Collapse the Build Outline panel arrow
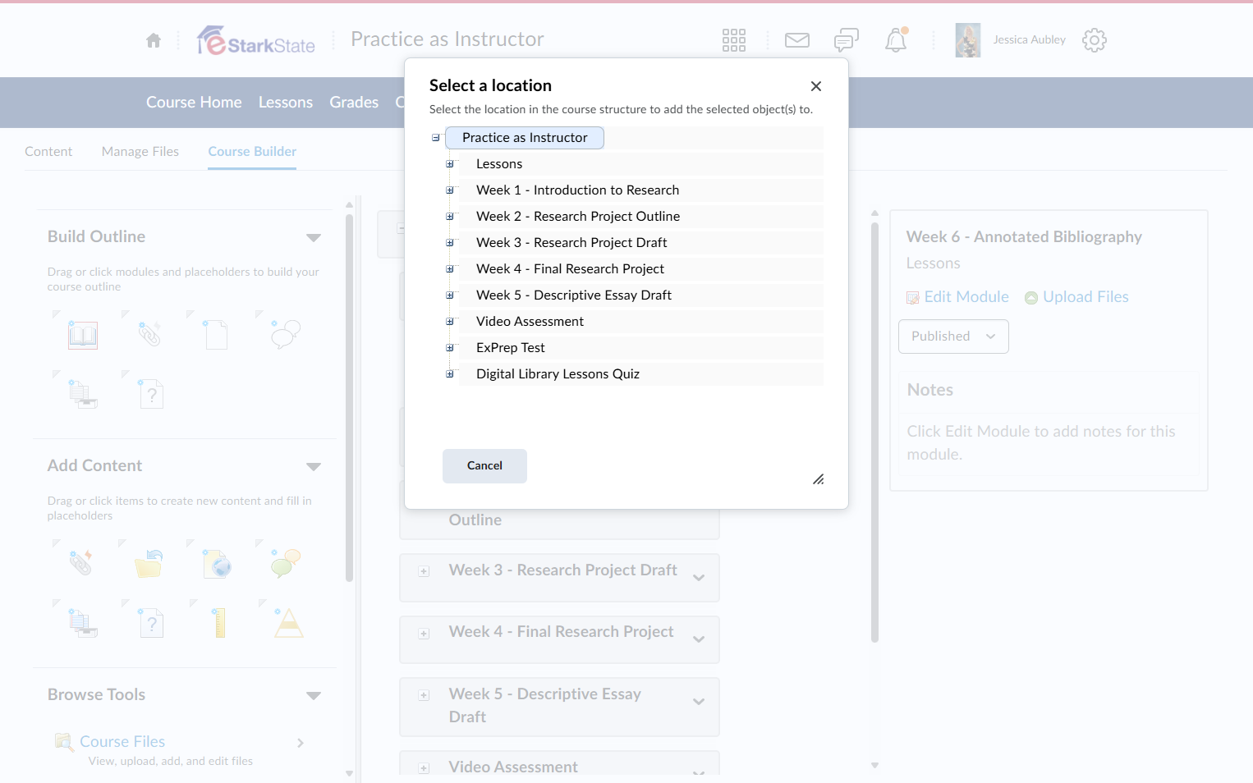Image resolution: width=1253 pixels, height=783 pixels. pyautogui.click(x=314, y=238)
